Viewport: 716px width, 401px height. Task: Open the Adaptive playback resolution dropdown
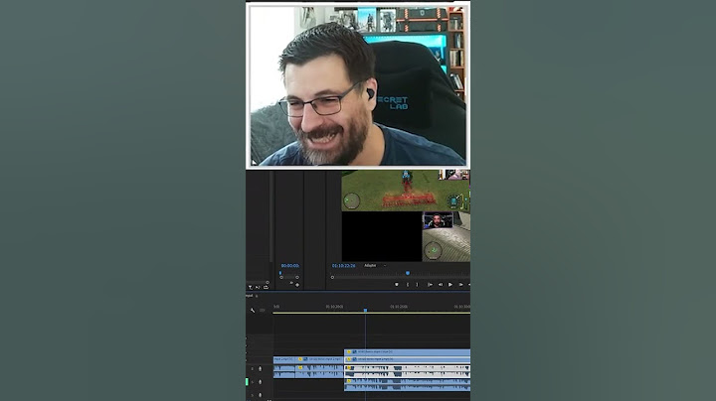pyautogui.click(x=375, y=265)
